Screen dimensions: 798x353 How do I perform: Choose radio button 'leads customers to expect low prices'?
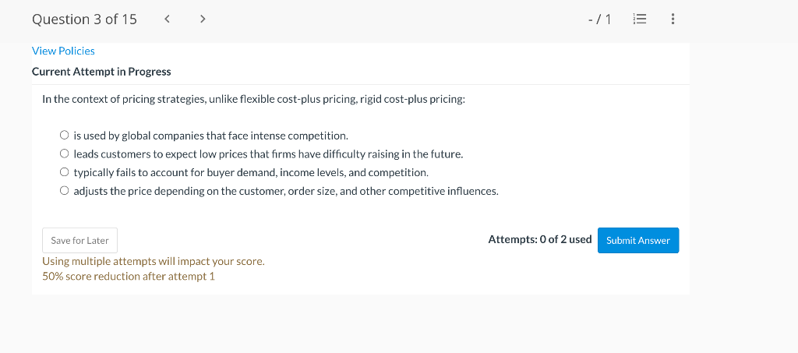pos(65,154)
